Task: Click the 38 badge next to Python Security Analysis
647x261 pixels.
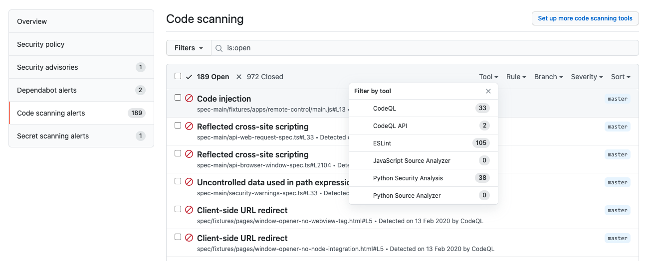Action: click(482, 178)
